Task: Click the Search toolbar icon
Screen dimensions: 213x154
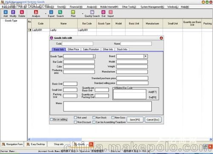Action: tap(60, 14)
